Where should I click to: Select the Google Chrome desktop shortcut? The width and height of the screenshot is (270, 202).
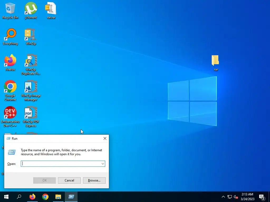pos(10,91)
